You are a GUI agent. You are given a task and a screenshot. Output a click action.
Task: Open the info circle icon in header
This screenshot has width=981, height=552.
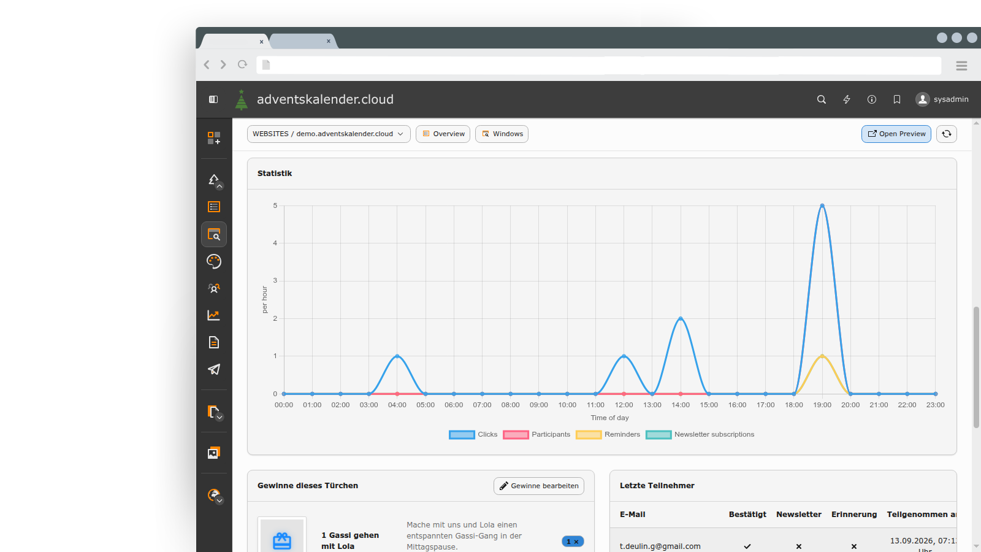click(x=872, y=99)
